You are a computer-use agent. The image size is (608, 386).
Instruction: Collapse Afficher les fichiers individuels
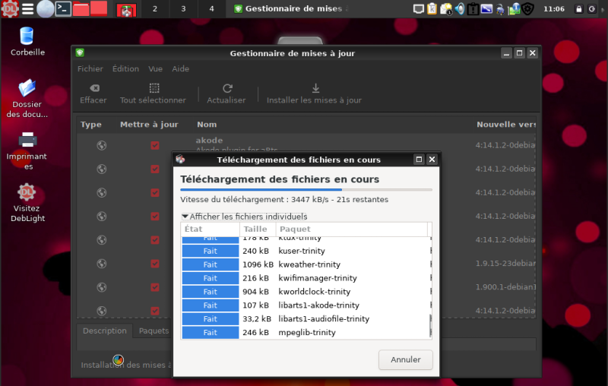coord(185,217)
